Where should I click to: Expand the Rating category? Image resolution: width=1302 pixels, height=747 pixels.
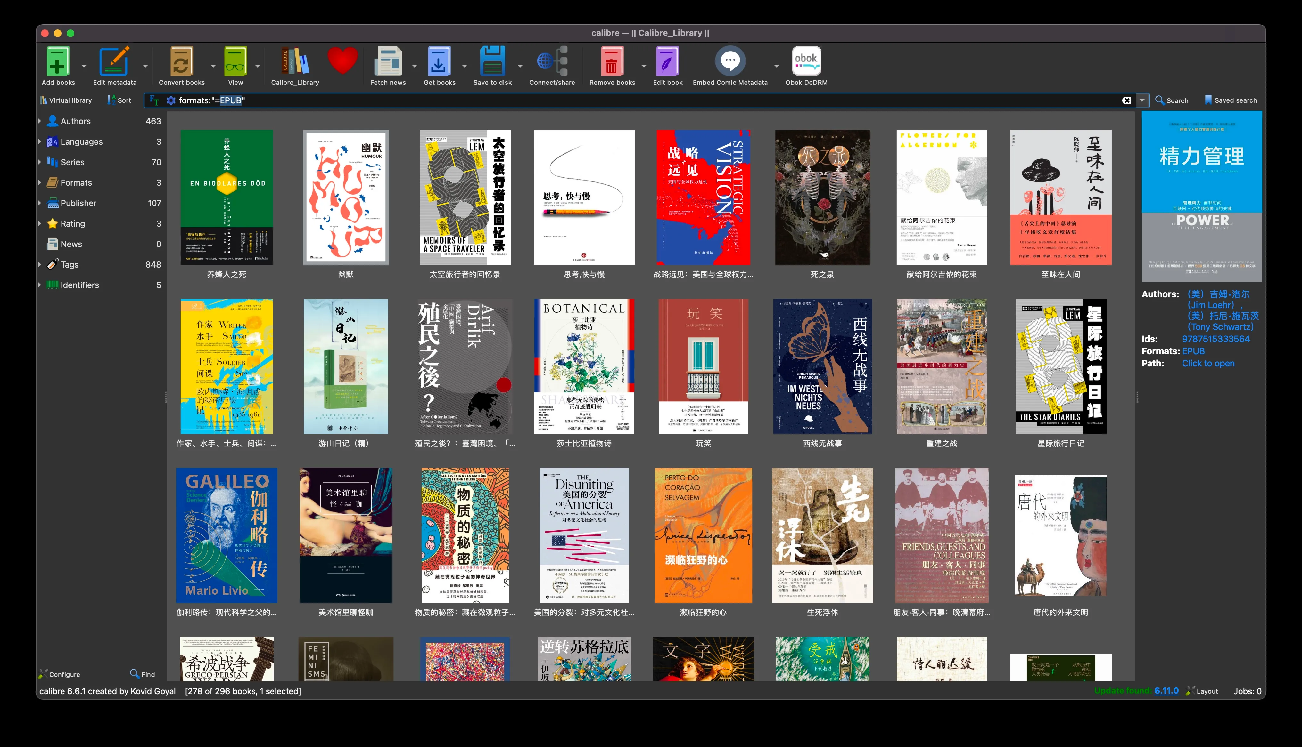(39, 224)
